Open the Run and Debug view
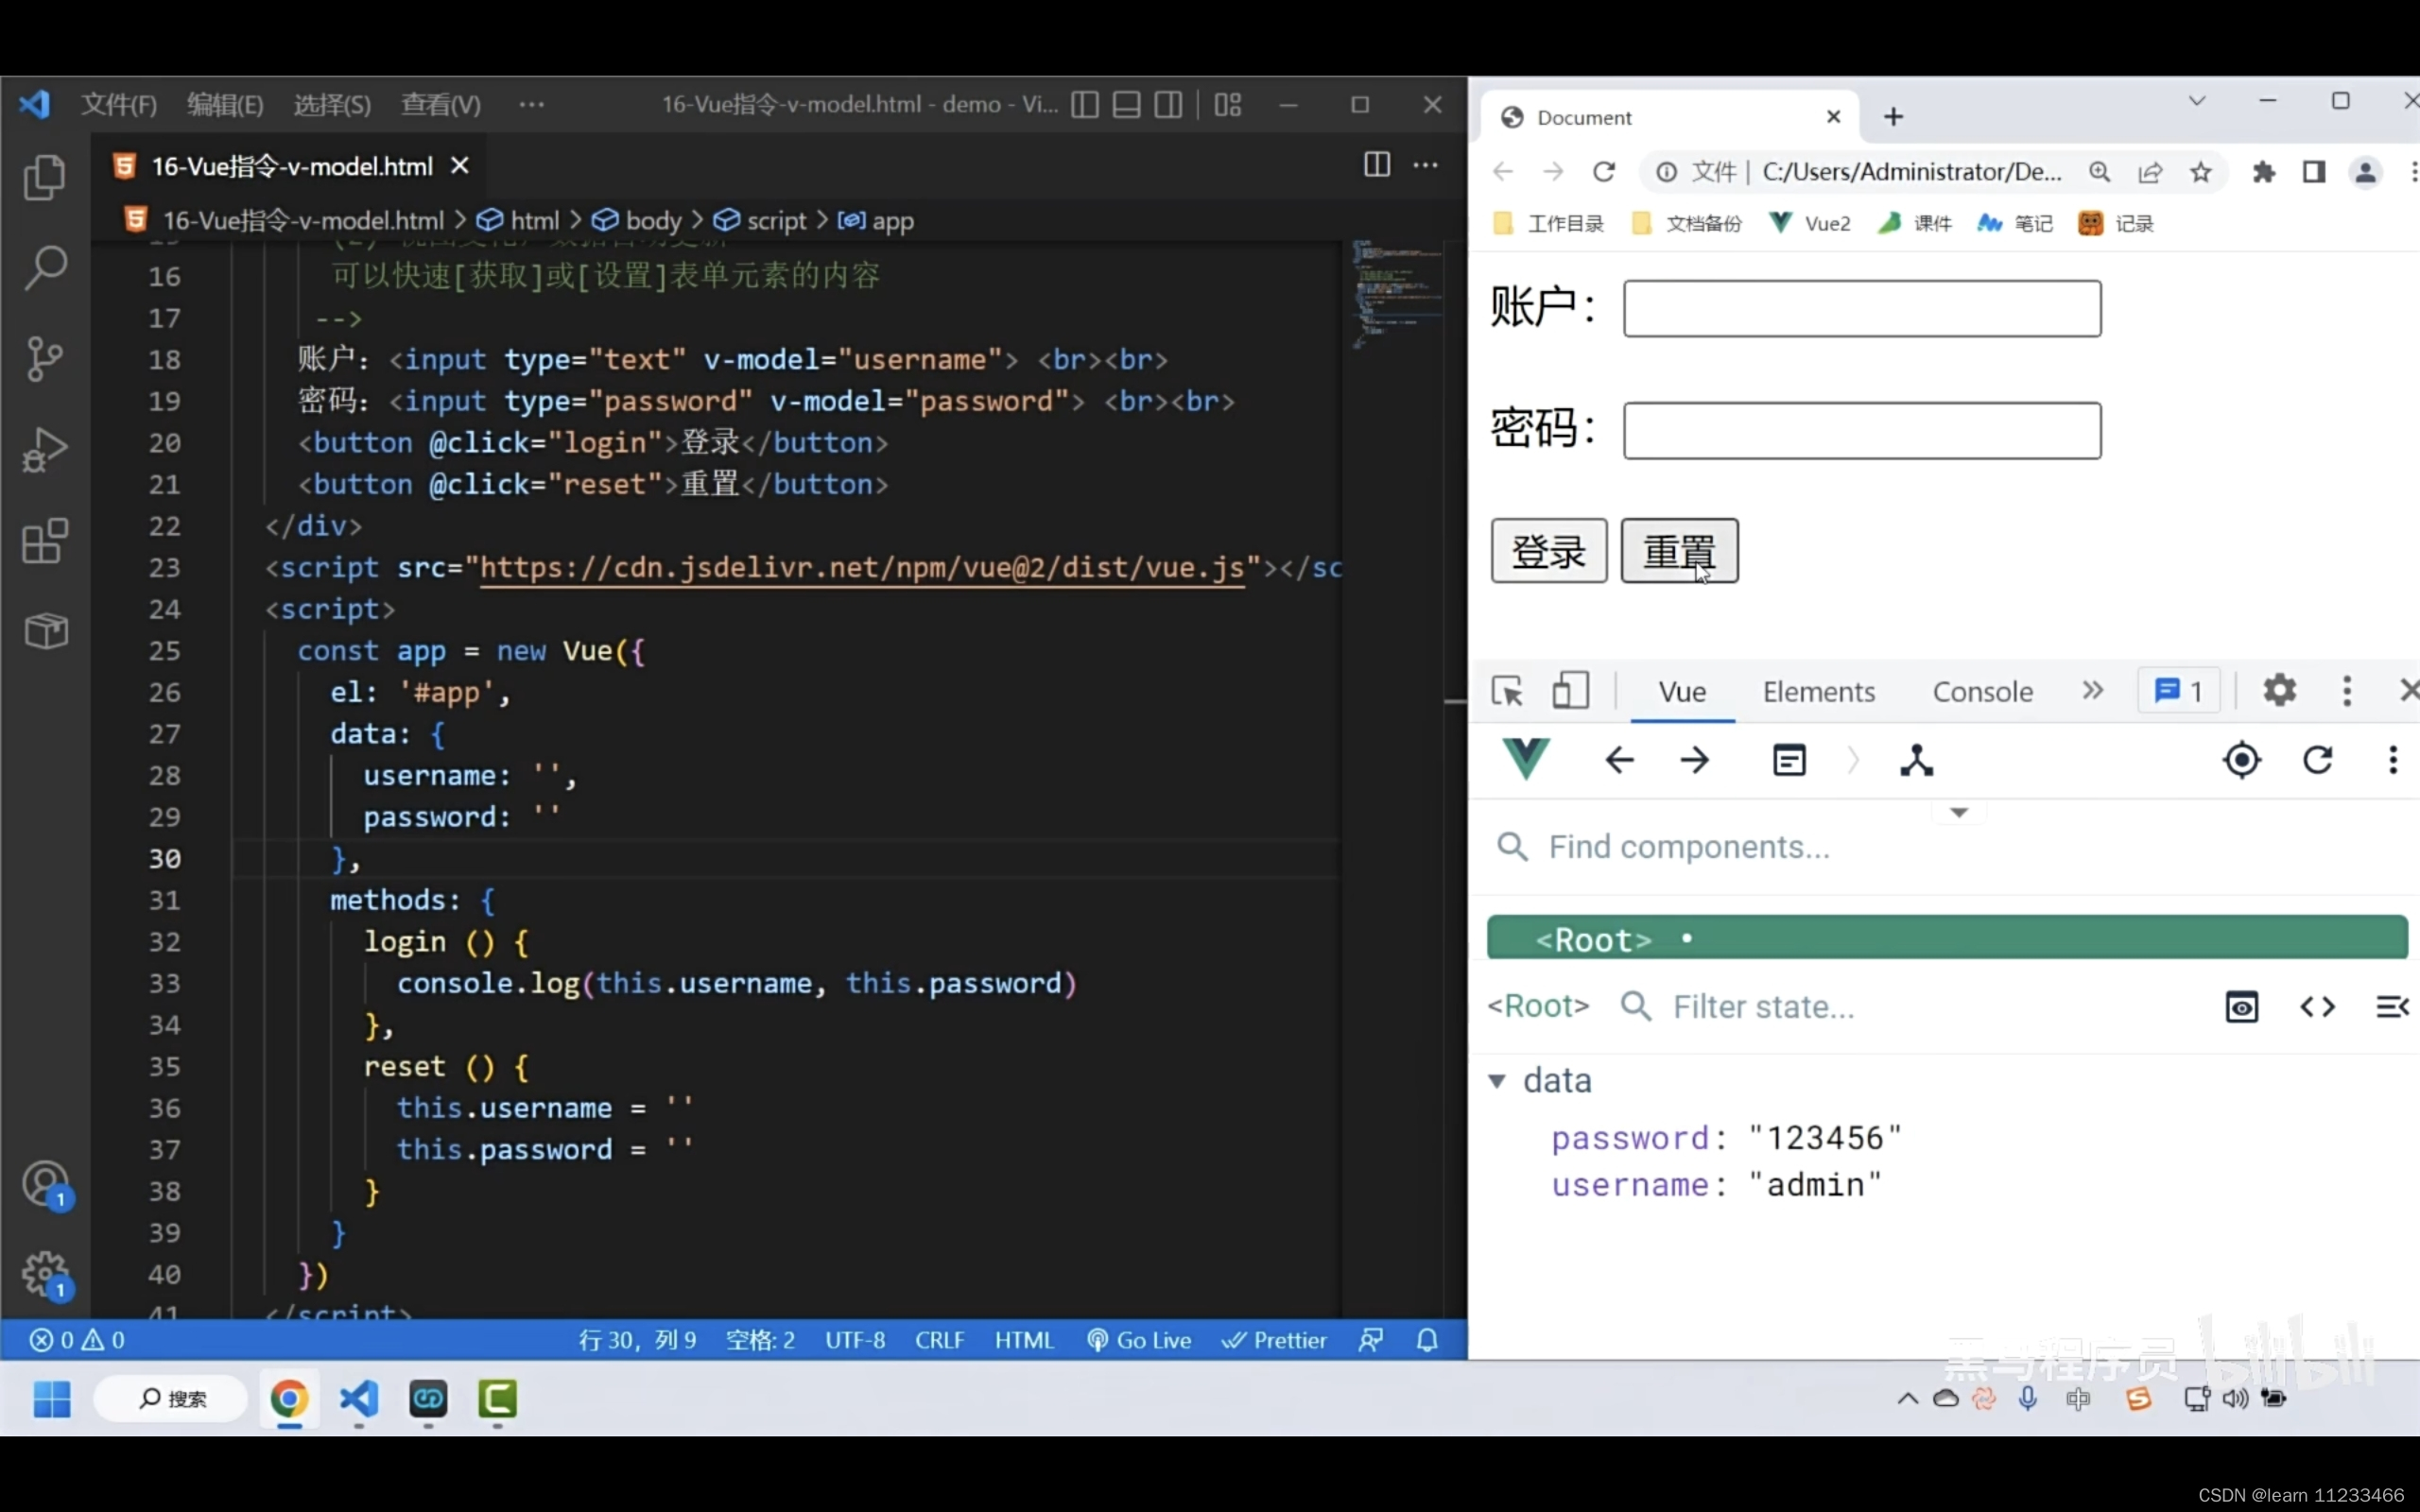 point(44,450)
